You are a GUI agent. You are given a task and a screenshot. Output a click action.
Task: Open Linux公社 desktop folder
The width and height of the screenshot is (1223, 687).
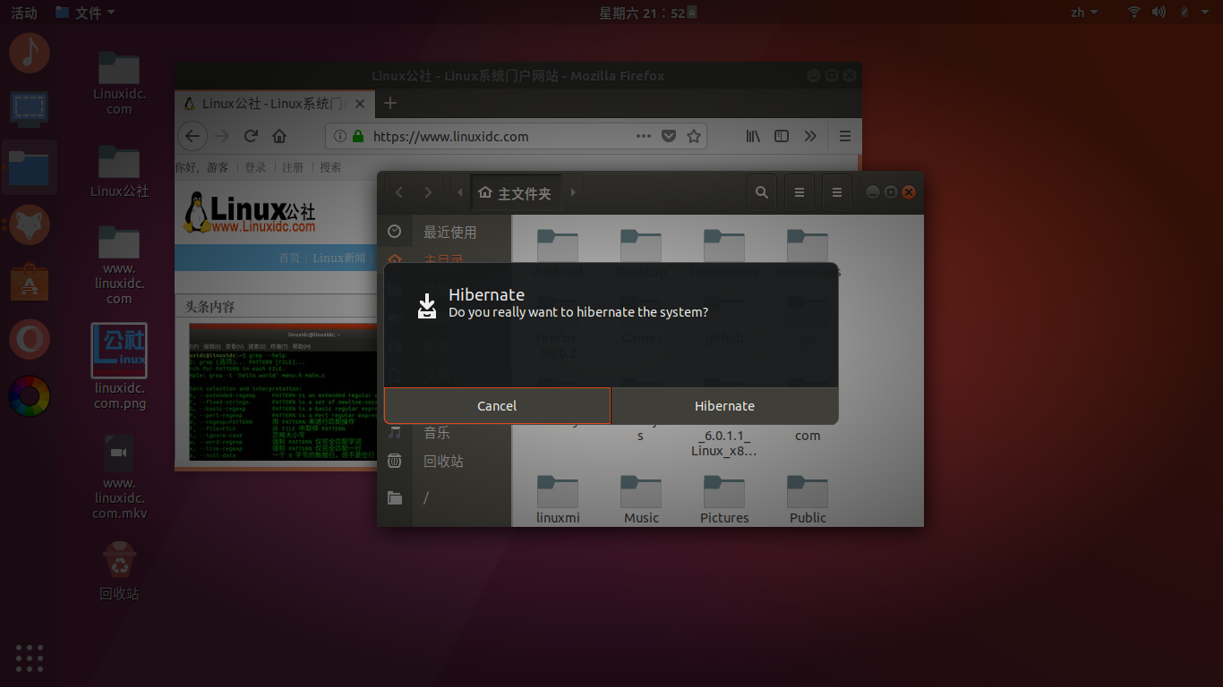119,171
